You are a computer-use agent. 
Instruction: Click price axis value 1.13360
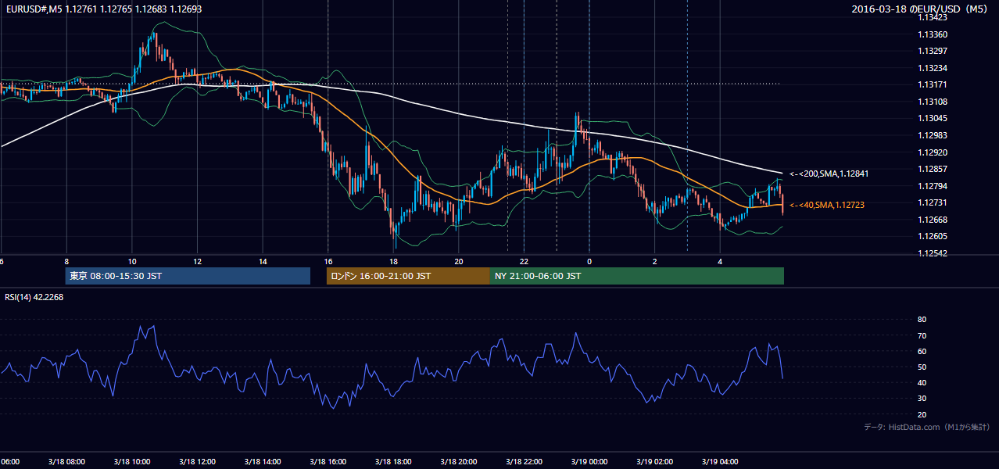click(933, 34)
